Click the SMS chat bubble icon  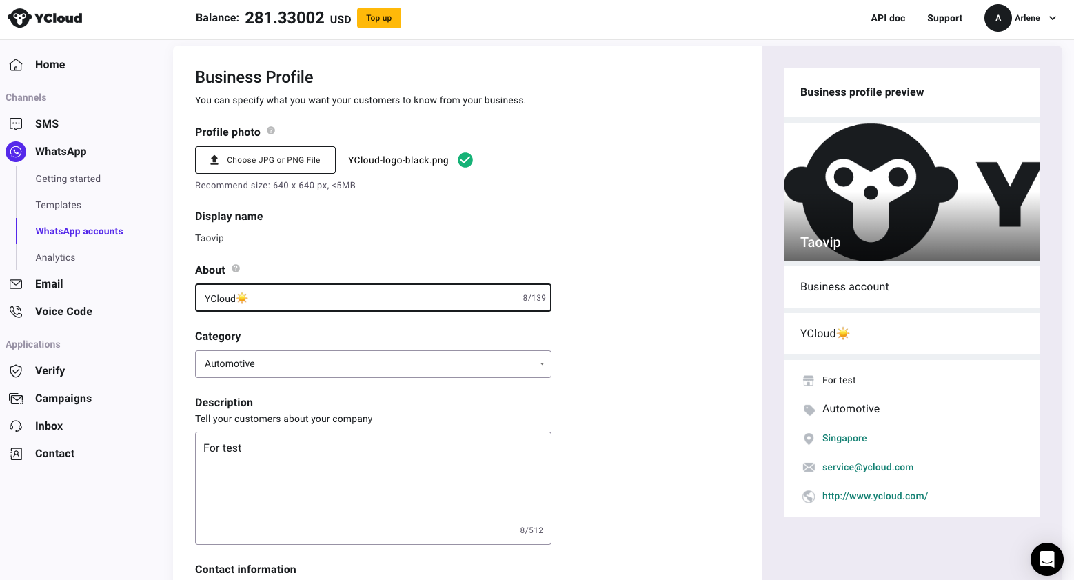pyautogui.click(x=16, y=124)
